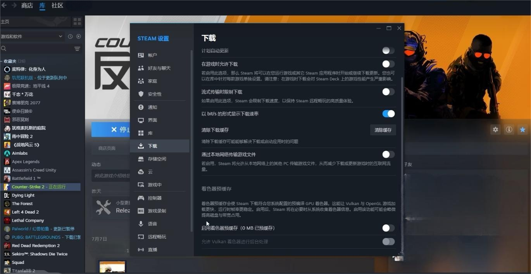531x274 pixels.
Task: Open game settings gear icon for Counter-Strike 2
Action: click(495, 130)
